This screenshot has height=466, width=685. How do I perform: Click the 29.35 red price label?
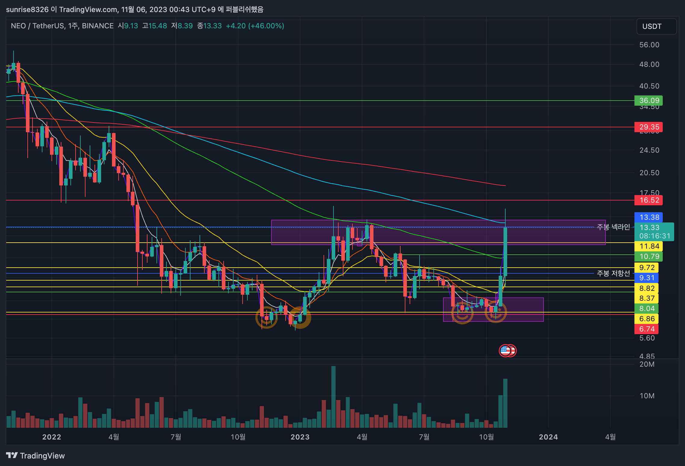tap(649, 127)
